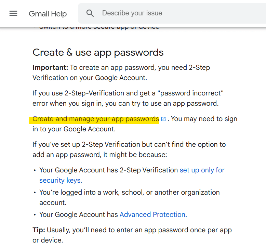Click the bold 'Important:' label
The height and width of the screenshot is (248, 266).
[50, 67]
